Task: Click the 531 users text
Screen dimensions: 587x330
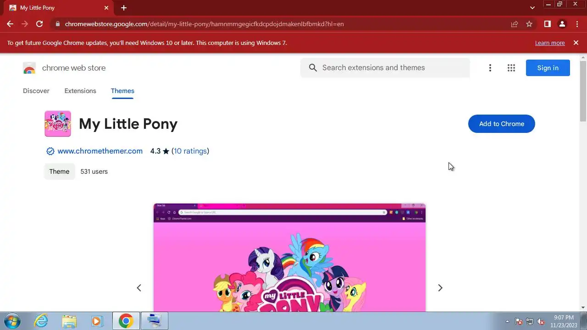Action: pyautogui.click(x=94, y=171)
